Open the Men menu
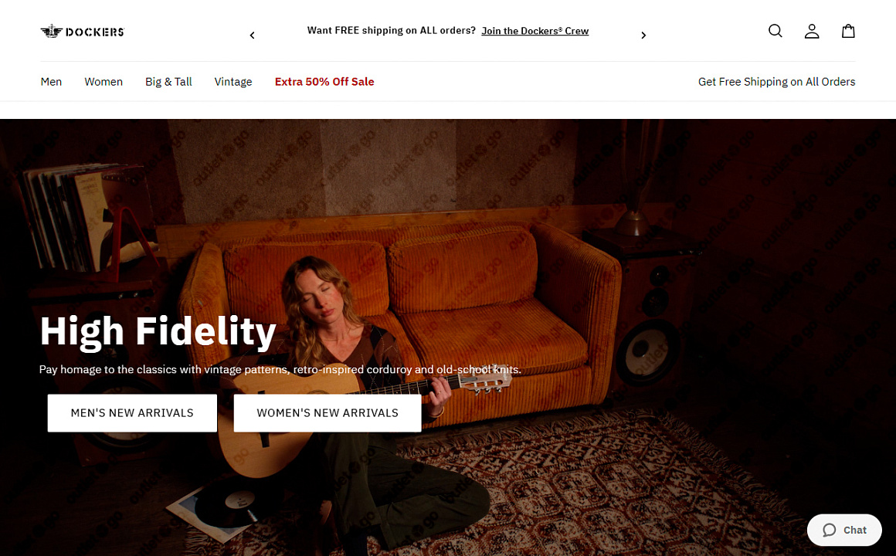The width and height of the screenshot is (896, 556). (51, 82)
